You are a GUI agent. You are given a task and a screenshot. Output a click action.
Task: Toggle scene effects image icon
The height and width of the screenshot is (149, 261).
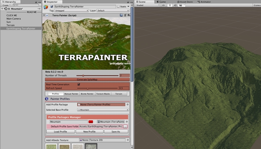tap(181, 5)
